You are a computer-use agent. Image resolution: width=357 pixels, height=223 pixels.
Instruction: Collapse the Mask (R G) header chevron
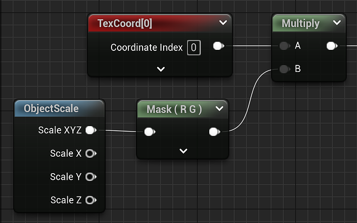click(220, 108)
